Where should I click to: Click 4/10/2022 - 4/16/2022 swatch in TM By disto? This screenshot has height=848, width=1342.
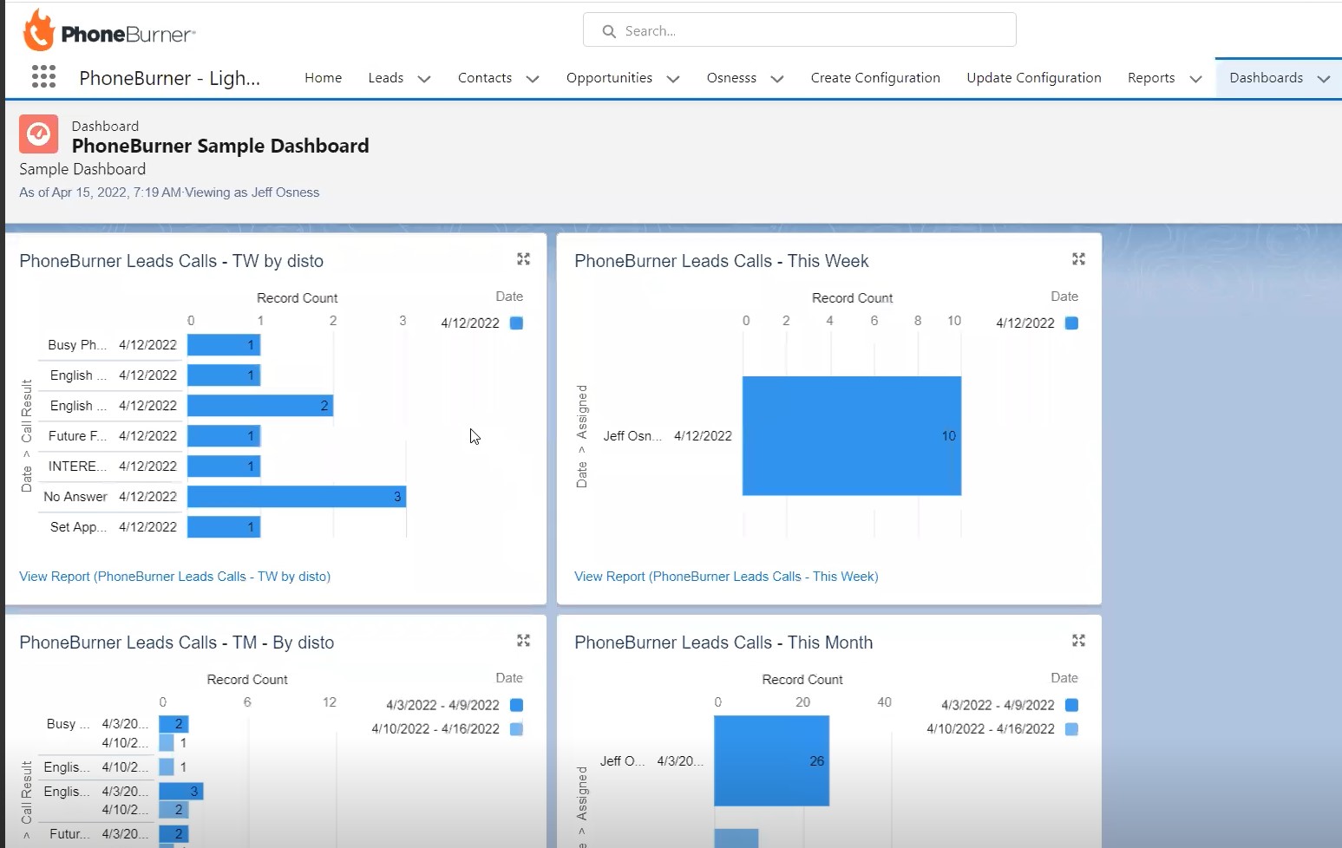(517, 729)
